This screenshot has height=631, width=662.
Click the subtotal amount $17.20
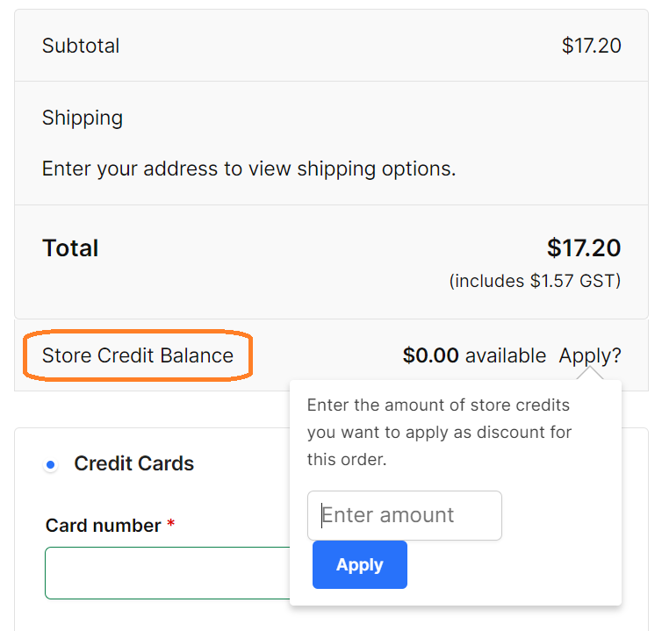click(x=591, y=46)
